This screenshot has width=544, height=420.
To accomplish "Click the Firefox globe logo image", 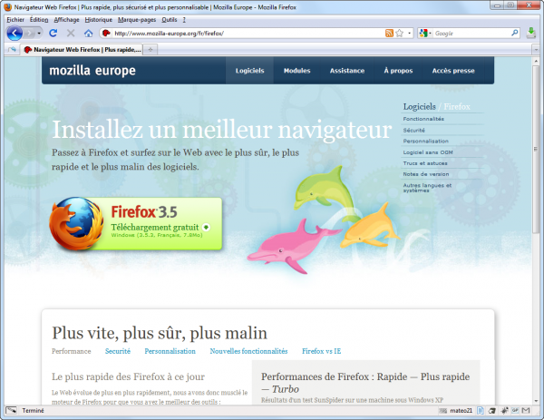I will point(76,223).
